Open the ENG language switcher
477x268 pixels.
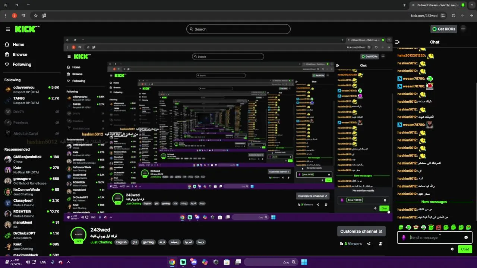coord(43,262)
